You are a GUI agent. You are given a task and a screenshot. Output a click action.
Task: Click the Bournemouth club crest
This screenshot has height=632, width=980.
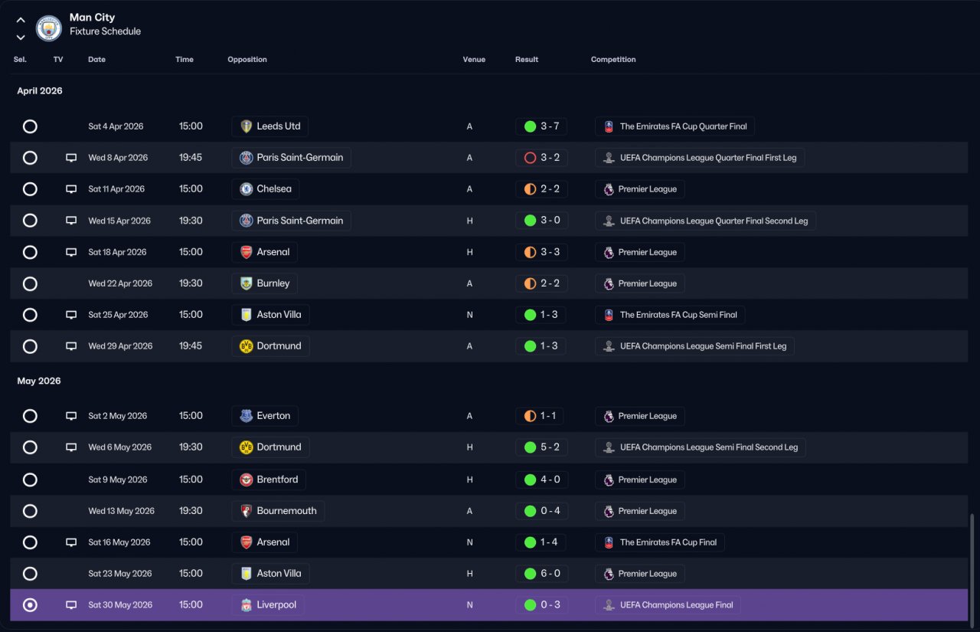[x=246, y=511]
